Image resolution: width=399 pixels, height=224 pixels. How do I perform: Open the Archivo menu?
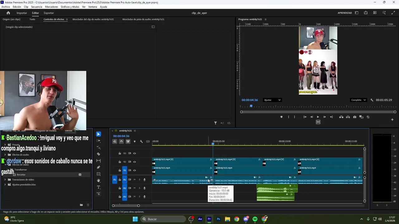click(6, 7)
